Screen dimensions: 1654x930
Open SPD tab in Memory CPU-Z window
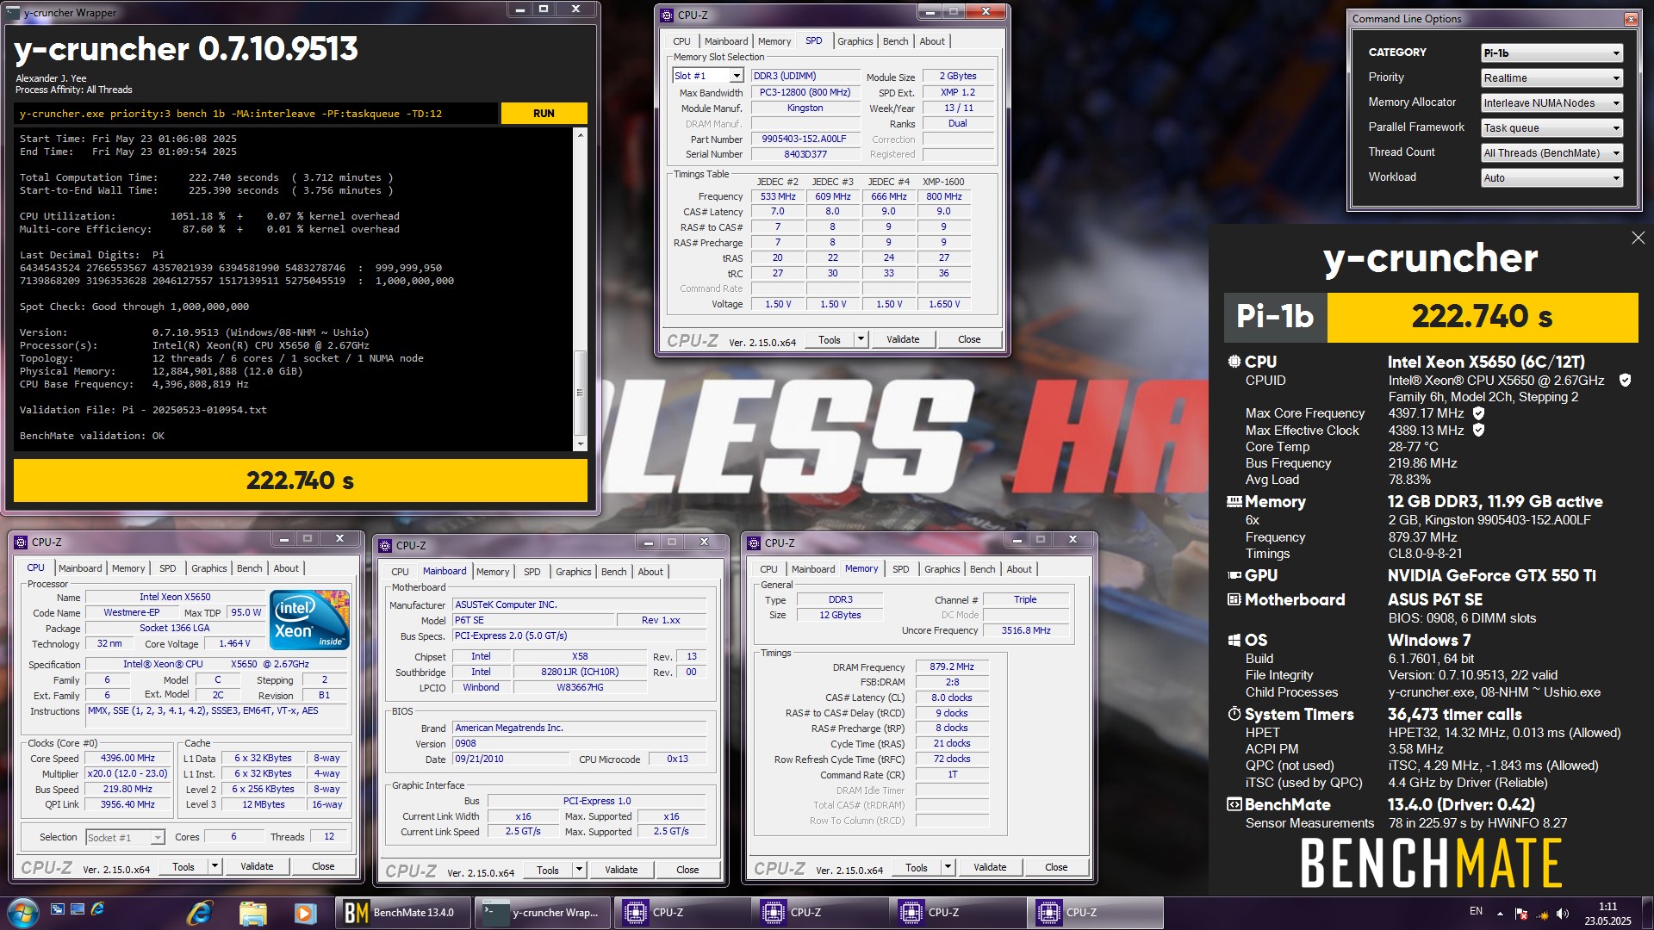pyautogui.click(x=900, y=569)
